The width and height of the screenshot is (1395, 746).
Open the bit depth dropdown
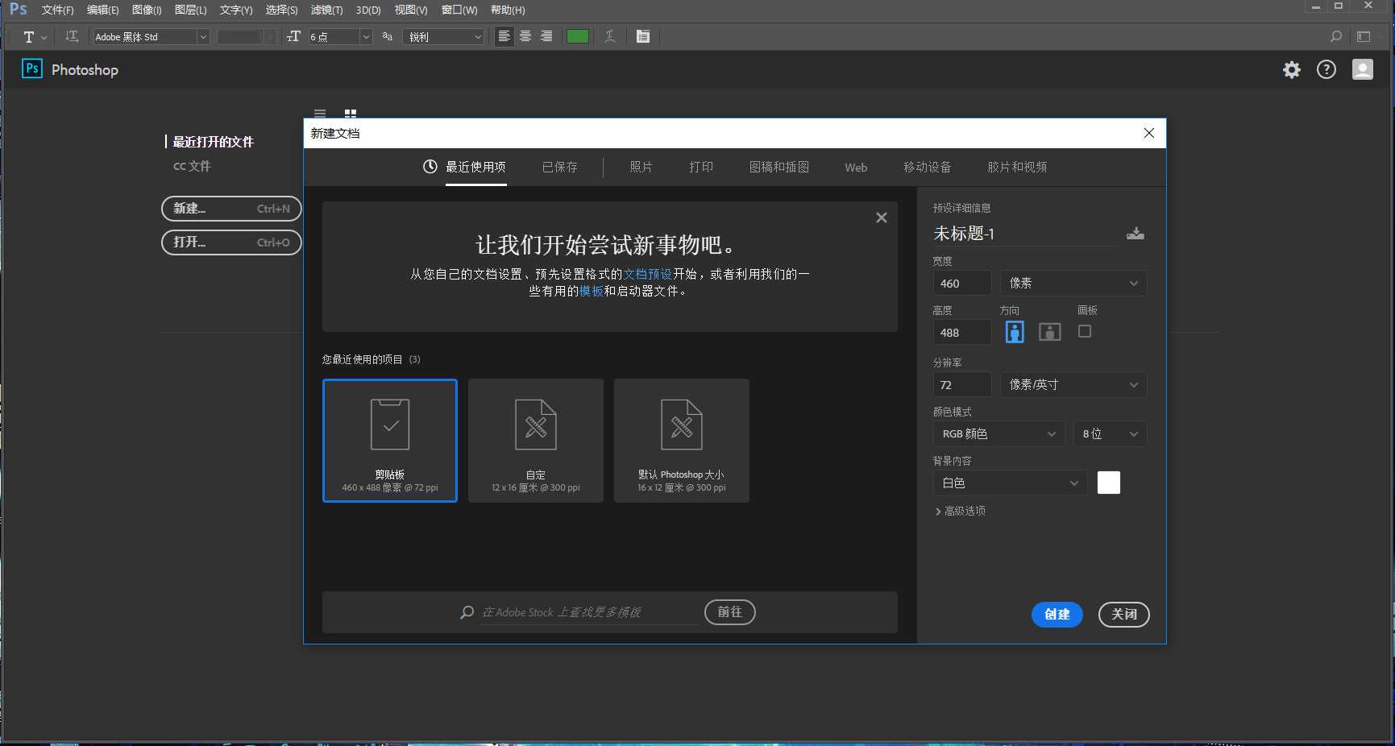[x=1110, y=433]
